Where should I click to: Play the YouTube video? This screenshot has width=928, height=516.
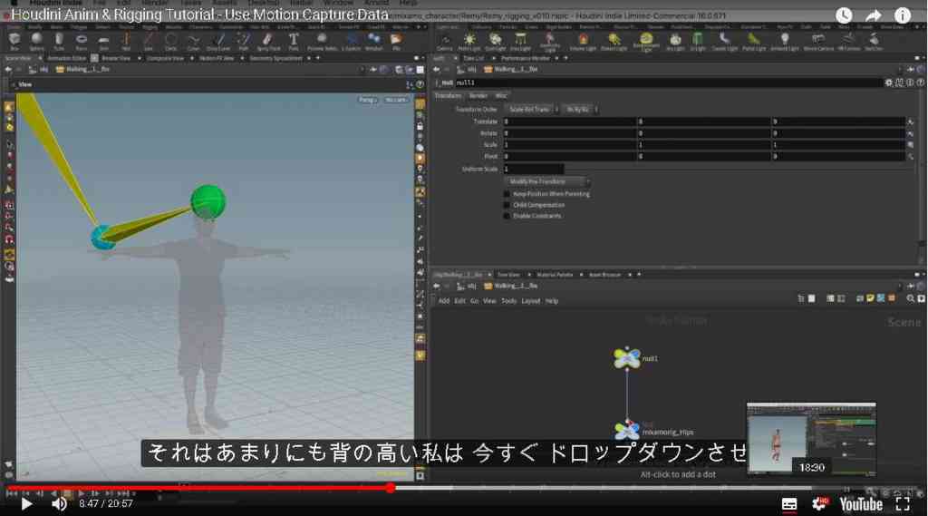(x=26, y=503)
